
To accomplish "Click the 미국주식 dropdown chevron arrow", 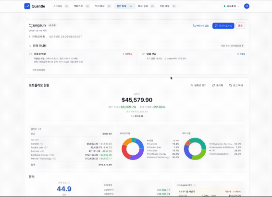I will click(238, 6).
